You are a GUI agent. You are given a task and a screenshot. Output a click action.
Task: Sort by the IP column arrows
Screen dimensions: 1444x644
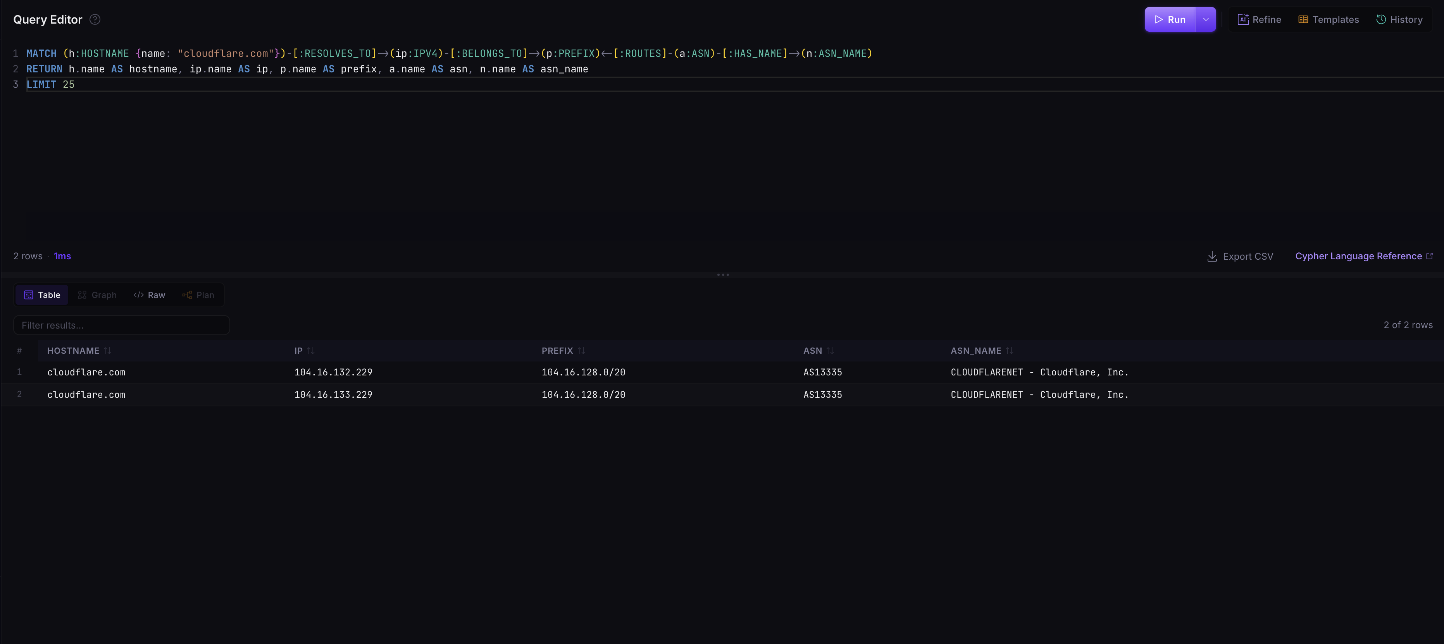coord(310,351)
